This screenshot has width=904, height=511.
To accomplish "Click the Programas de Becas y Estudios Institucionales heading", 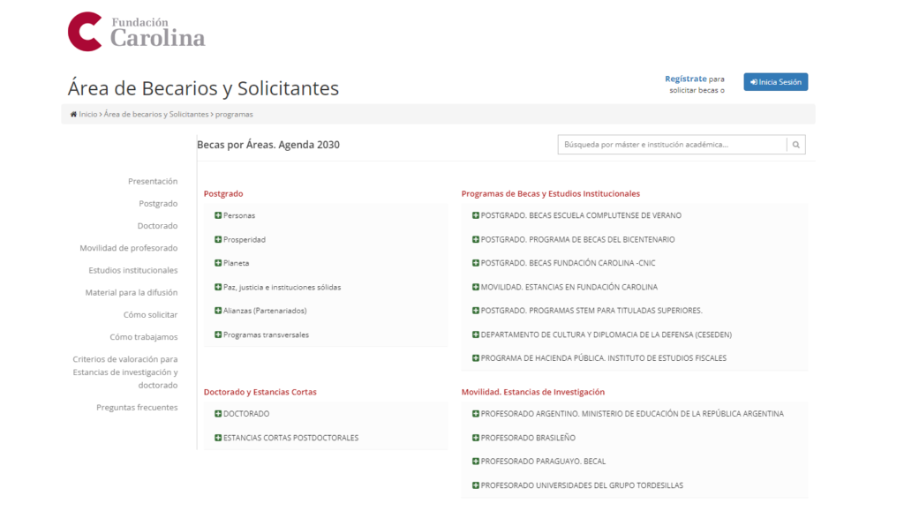I will pos(551,194).
